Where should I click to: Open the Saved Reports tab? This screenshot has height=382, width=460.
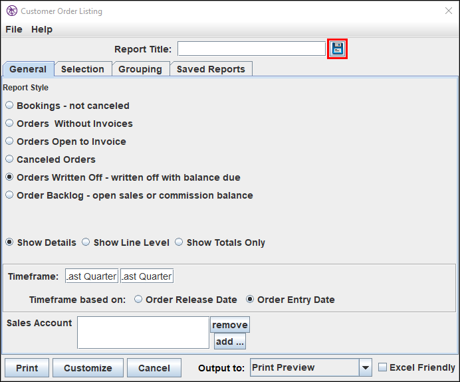click(211, 69)
